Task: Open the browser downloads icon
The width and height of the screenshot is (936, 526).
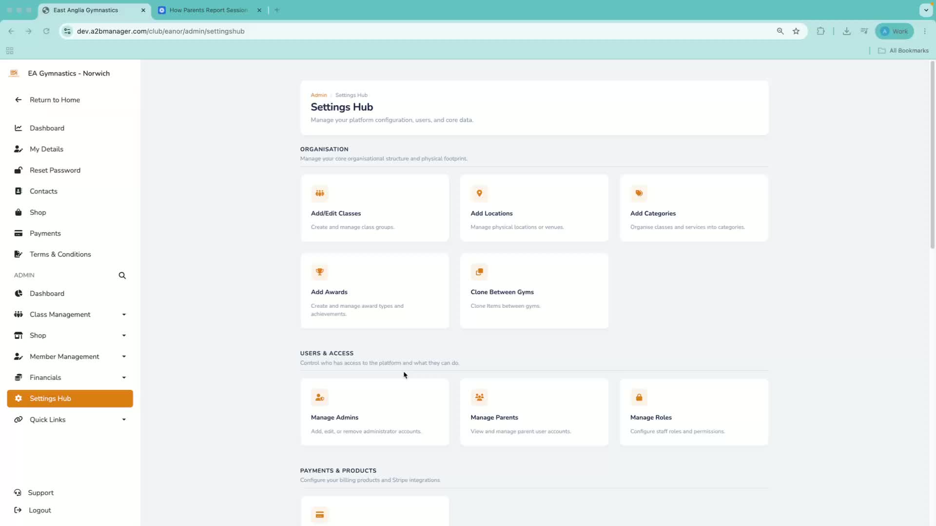Action: click(x=847, y=31)
